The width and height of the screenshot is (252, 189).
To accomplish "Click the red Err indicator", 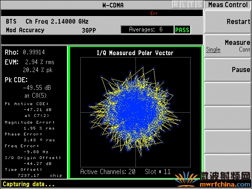I will pos(154,13).
